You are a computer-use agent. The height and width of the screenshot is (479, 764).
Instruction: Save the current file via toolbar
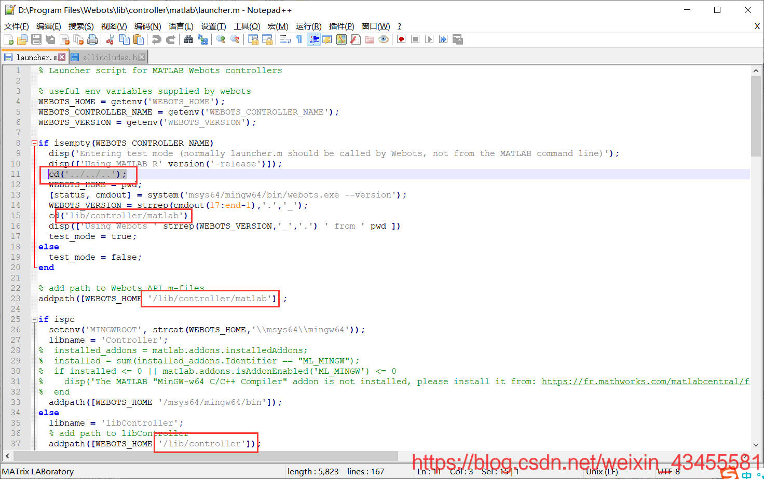pos(36,39)
